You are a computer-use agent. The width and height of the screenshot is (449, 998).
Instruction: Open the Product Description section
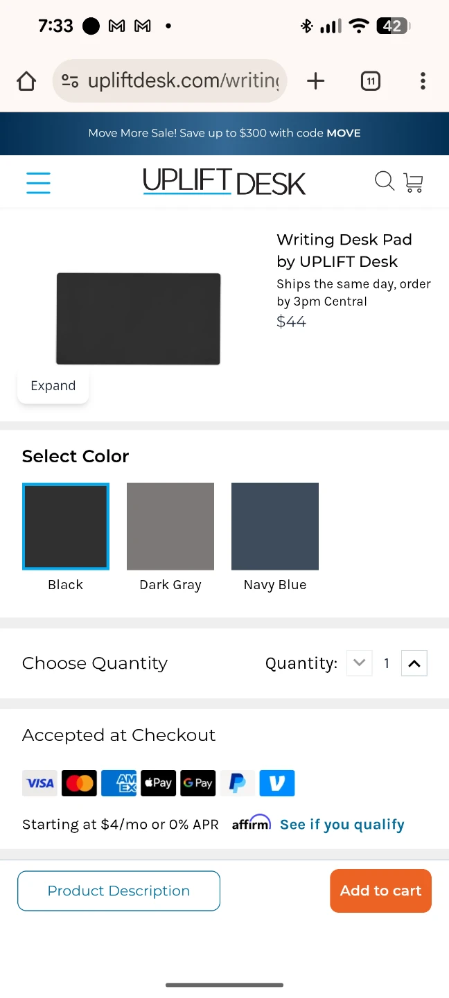[x=118, y=891]
